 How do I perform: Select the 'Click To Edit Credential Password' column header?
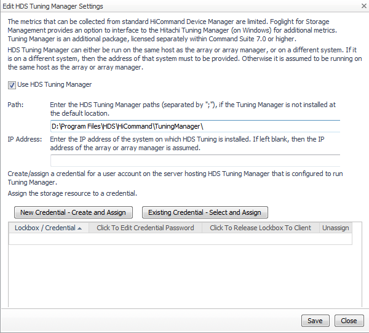[x=145, y=228]
